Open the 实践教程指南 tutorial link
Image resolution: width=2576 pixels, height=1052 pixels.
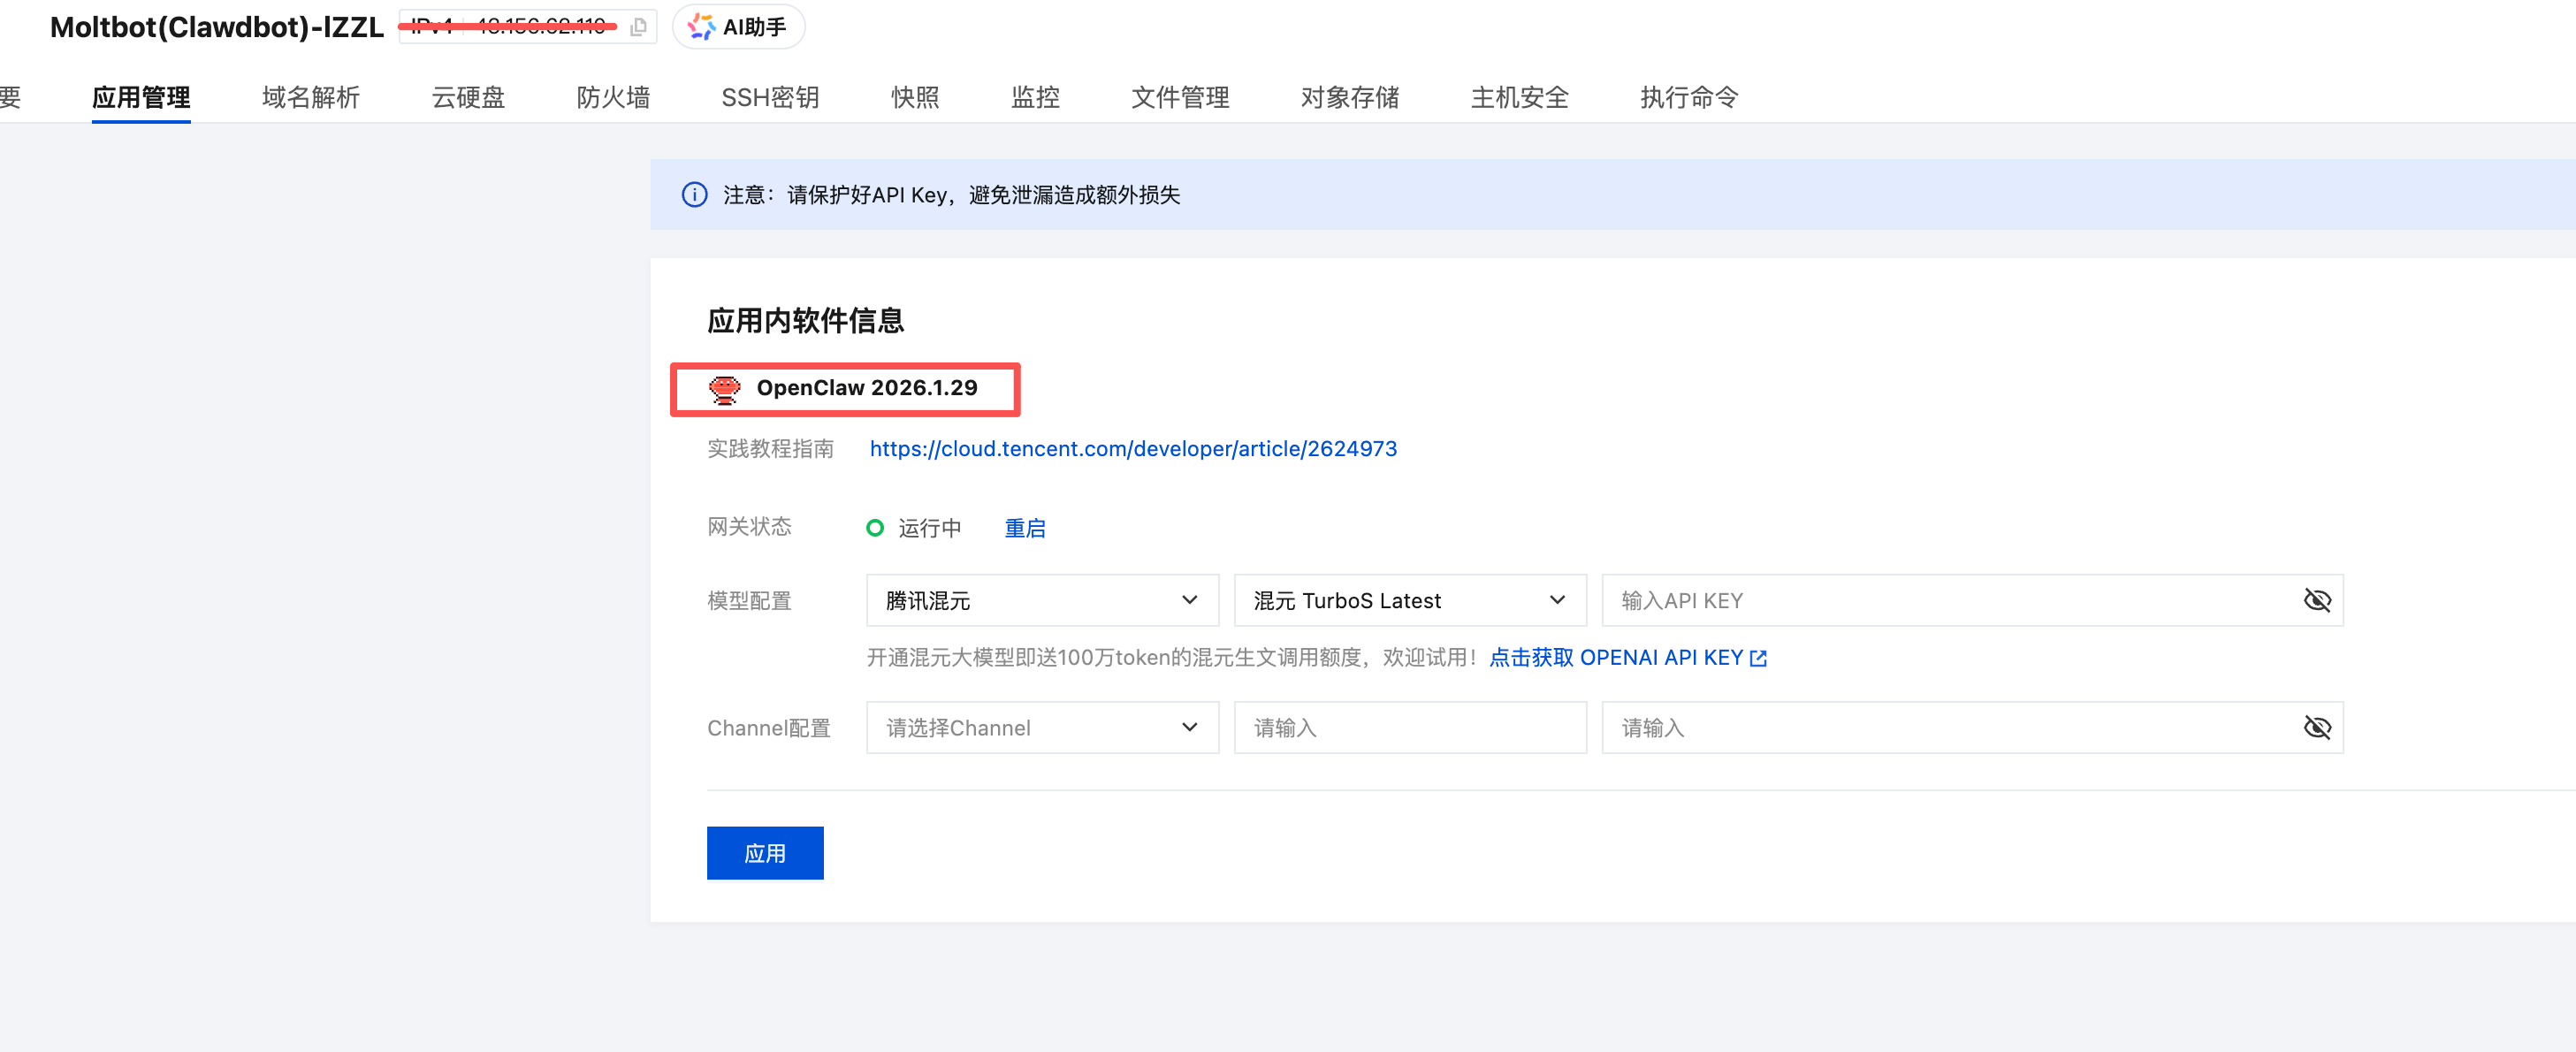(1133, 449)
